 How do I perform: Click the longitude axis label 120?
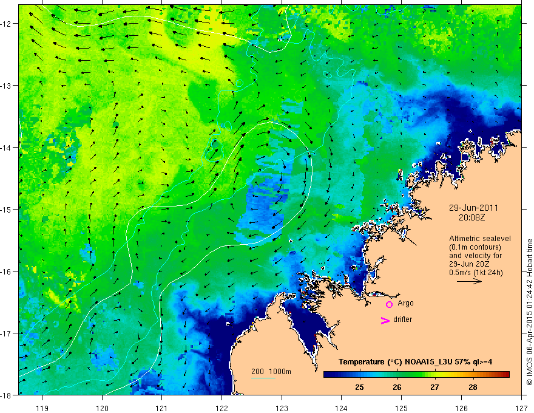pyautogui.click(x=102, y=408)
